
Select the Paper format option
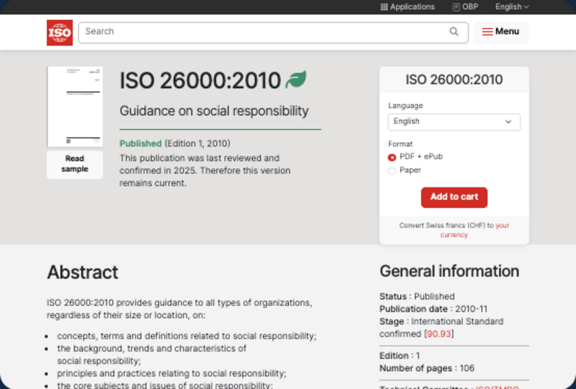click(392, 171)
